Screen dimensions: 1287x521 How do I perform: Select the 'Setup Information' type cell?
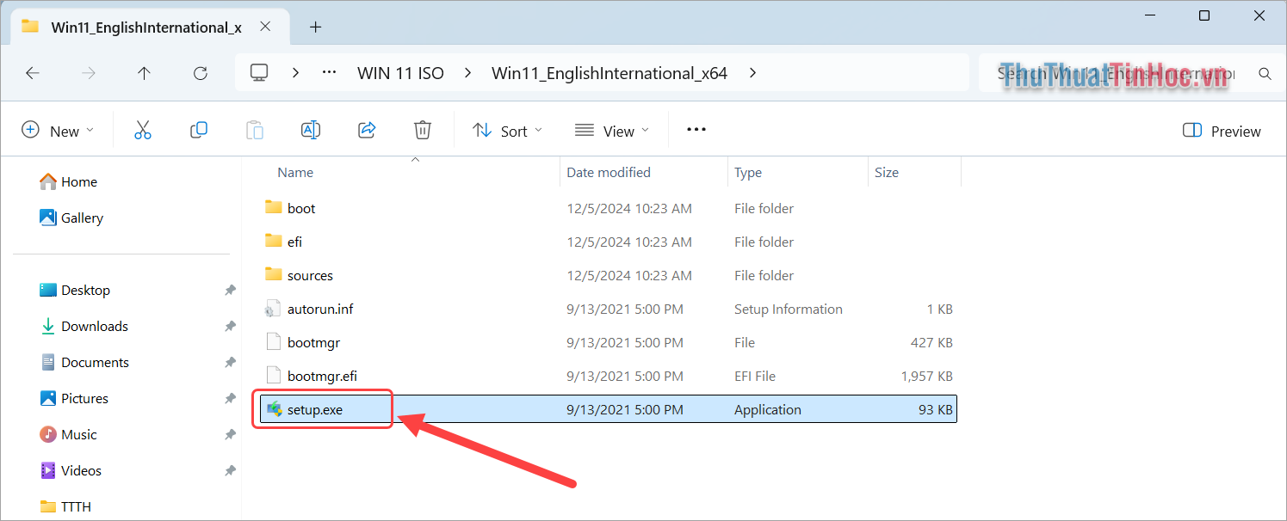789,309
